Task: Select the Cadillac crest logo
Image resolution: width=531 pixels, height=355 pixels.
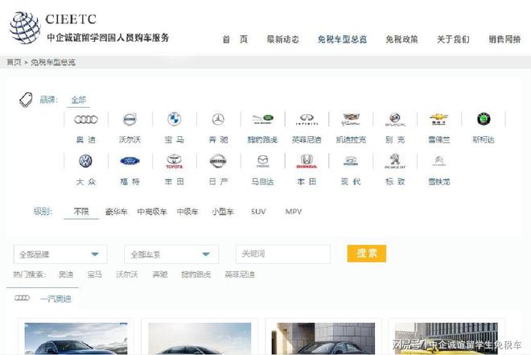Action: point(351,119)
